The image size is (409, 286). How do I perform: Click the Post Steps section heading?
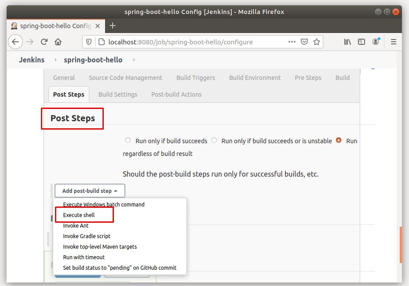coord(73,118)
